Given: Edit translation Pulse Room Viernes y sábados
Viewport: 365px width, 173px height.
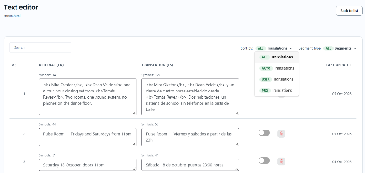Looking at the screenshot, I should pyautogui.click(x=190, y=137).
